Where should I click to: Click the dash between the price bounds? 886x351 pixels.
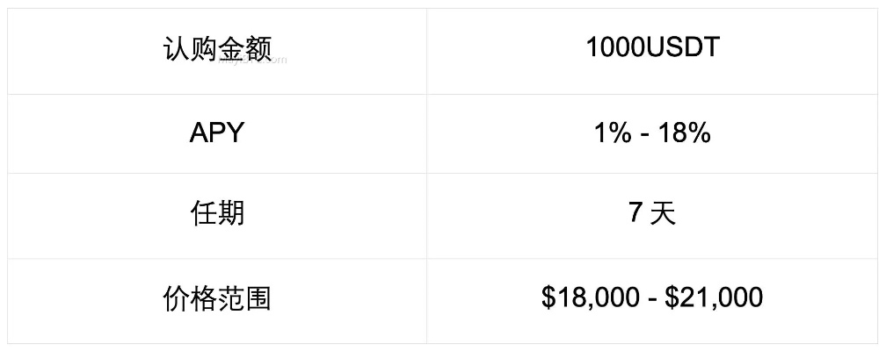pyautogui.click(x=651, y=299)
